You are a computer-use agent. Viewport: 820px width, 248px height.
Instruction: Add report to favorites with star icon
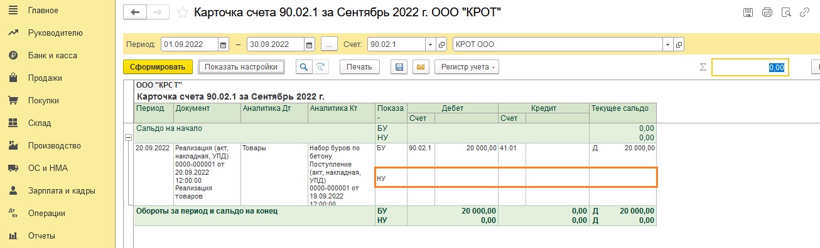tap(182, 13)
